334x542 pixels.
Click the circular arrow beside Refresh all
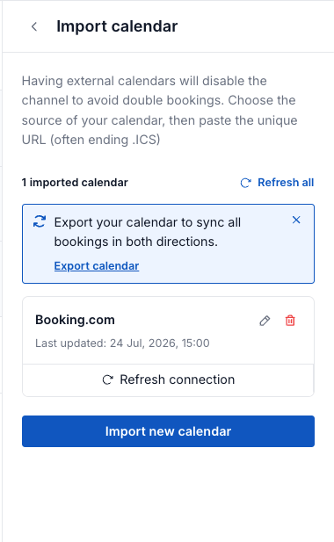click(x=245, y=183)
